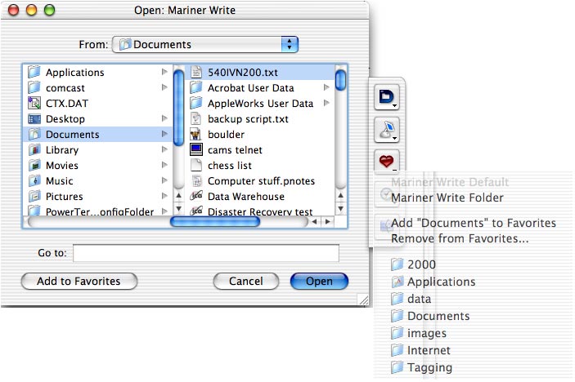
Task: Expand the Music folder arrow
Action: [x=164, y=180]
